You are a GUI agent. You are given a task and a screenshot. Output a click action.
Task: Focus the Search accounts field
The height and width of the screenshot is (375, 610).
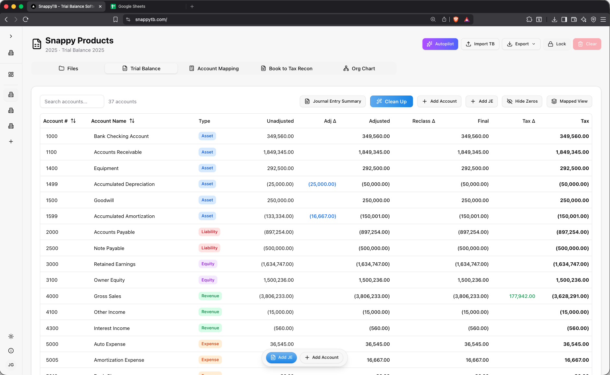point(72,101)
